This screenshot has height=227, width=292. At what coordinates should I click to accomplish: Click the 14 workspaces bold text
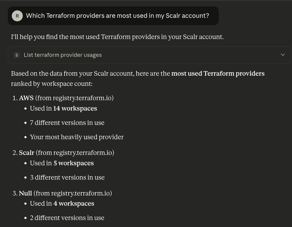point(75,108)
